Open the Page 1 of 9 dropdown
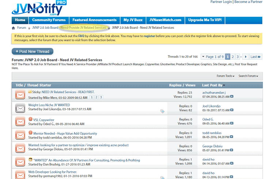Viewport: 274px width, 179px height. pyautogui.click(x=213, y=57)
